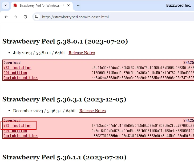Click the Buzzword Inc. label
The height and width of the screenshot is (165, 194).
point(179,5)
